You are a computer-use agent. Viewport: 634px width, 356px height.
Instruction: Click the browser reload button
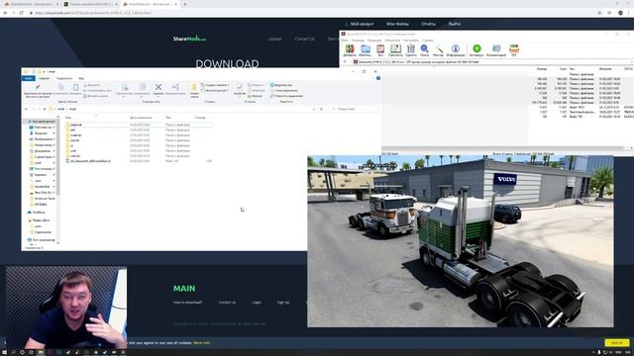[21, 13]
